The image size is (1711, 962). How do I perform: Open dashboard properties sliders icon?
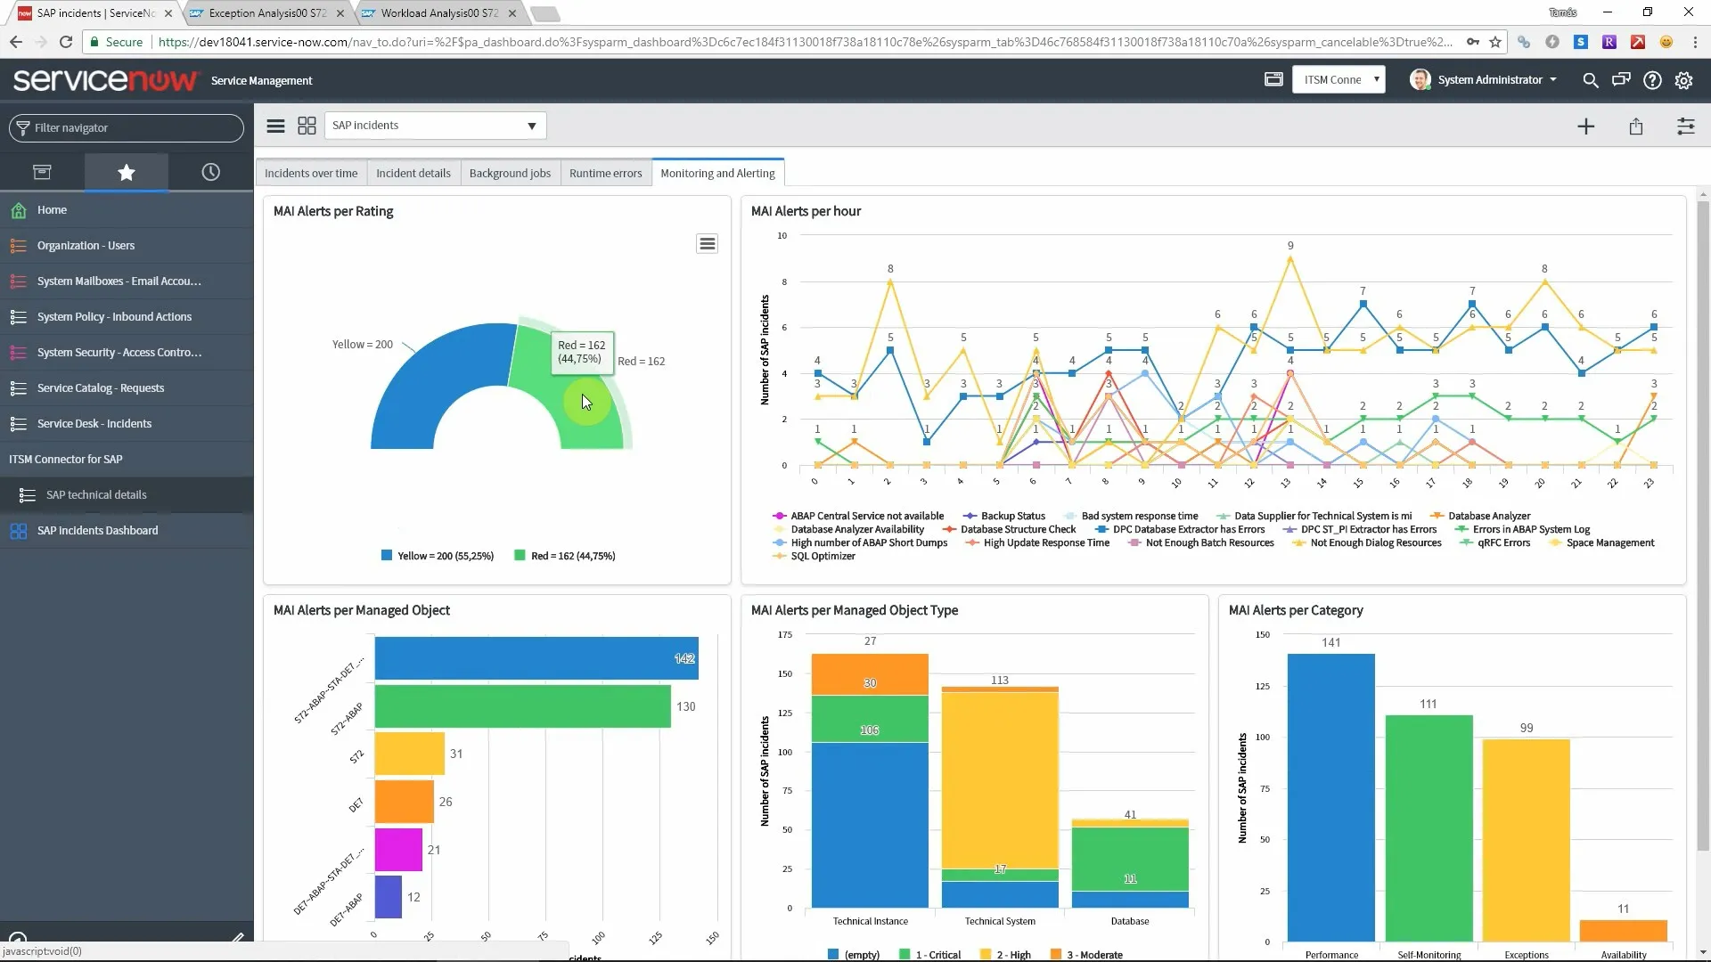(1685, 126)
